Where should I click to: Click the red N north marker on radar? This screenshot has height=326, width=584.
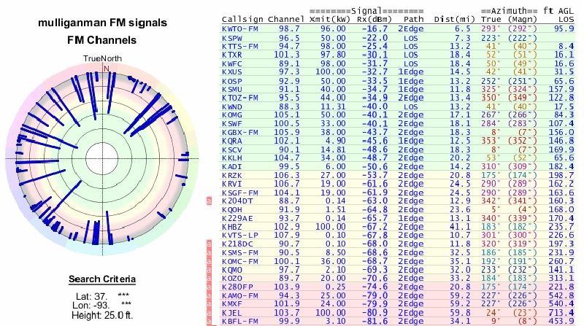click(x=105, y=68)
